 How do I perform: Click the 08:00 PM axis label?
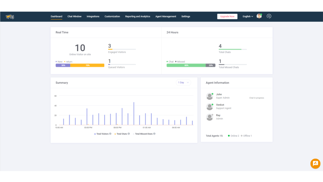coord(118,127)
